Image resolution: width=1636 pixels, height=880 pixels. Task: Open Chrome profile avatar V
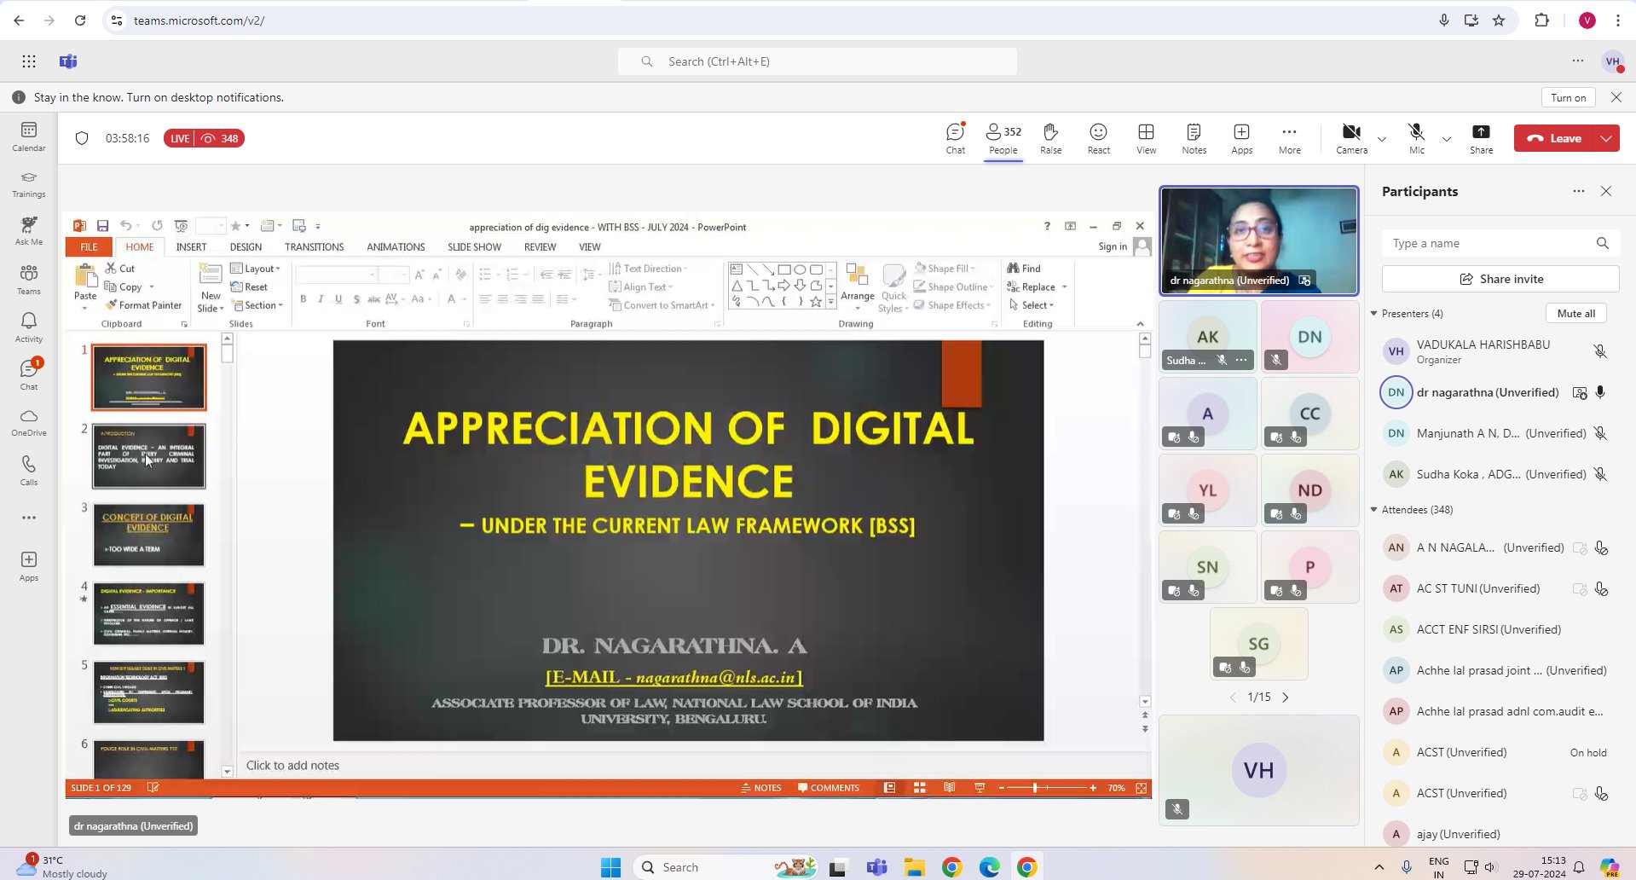[x=1587, y=20]
